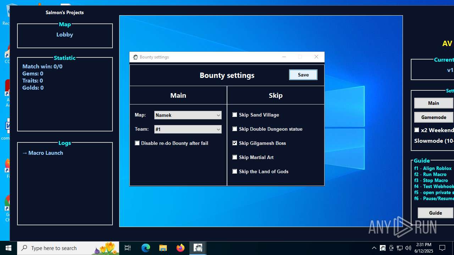
Task: Click the taskbar search box
Action: 68,248
